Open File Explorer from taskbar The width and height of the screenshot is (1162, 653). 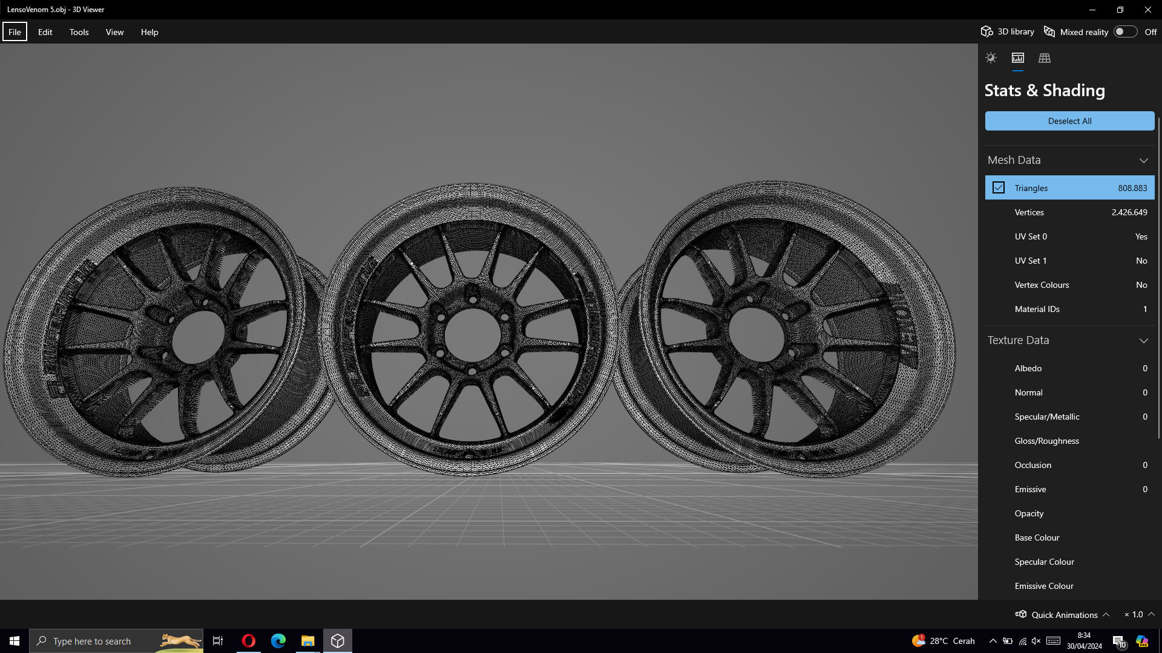(x=307, y=641)
